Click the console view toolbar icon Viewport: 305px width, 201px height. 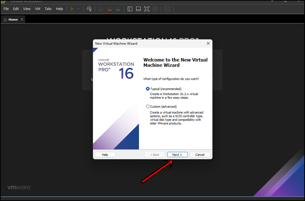(167, 9)
